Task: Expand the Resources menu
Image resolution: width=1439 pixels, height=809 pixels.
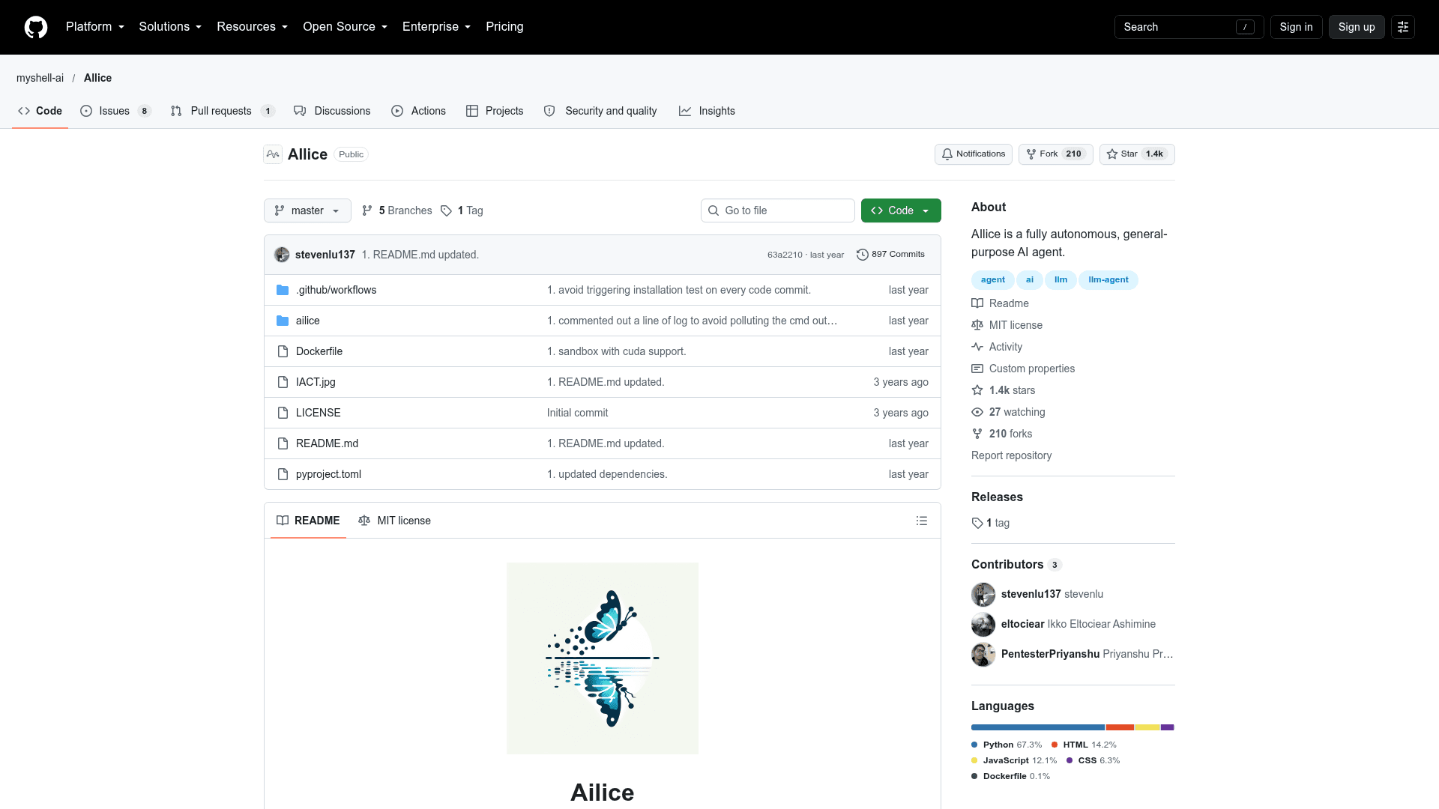Action: 253,27
